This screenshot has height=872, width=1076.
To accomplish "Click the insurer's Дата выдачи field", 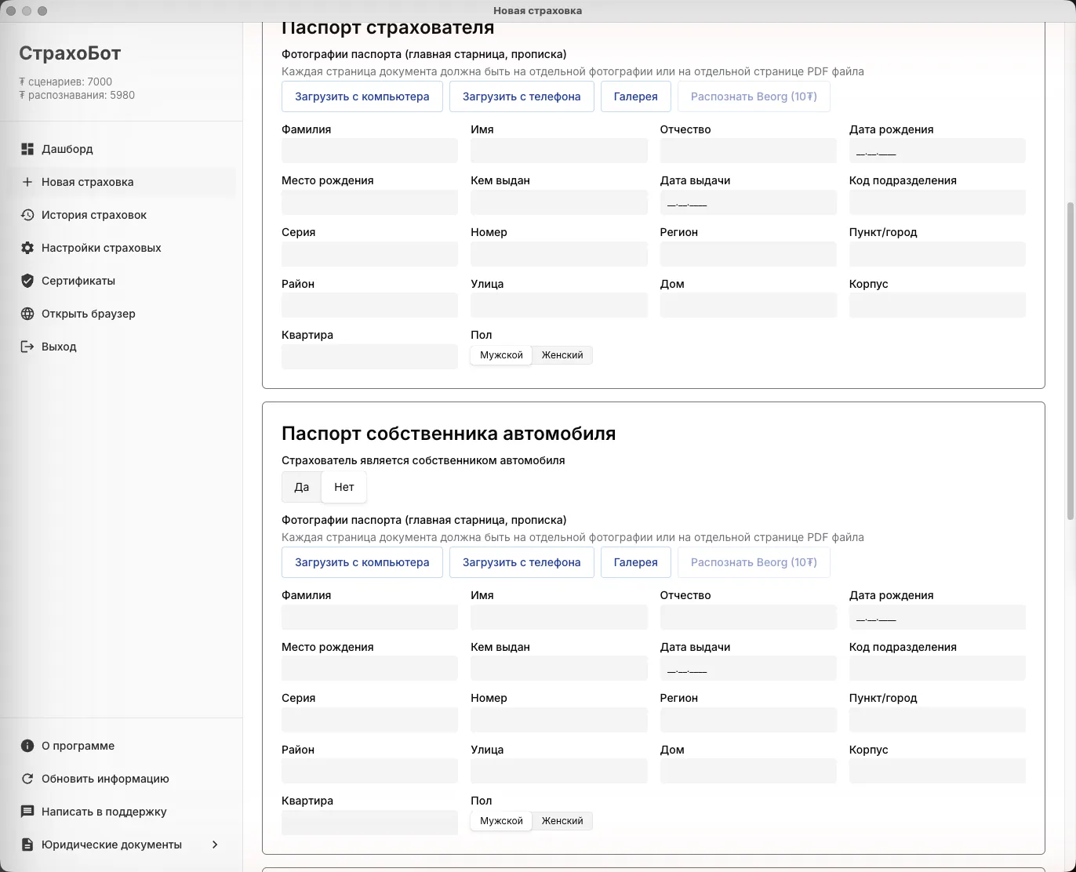I will (x=748, y=202).
